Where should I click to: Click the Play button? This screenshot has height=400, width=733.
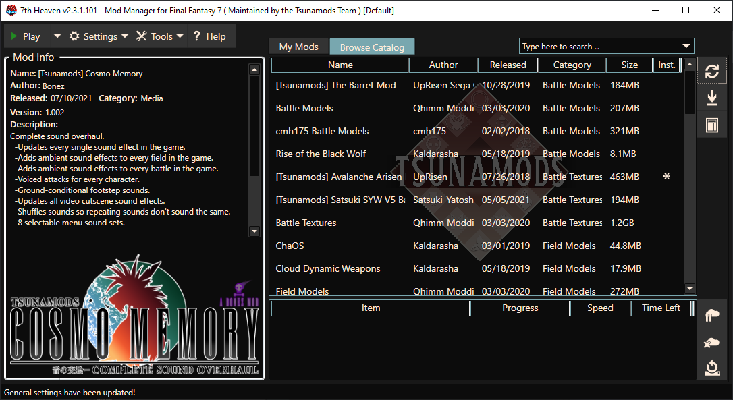pos(25,36)
